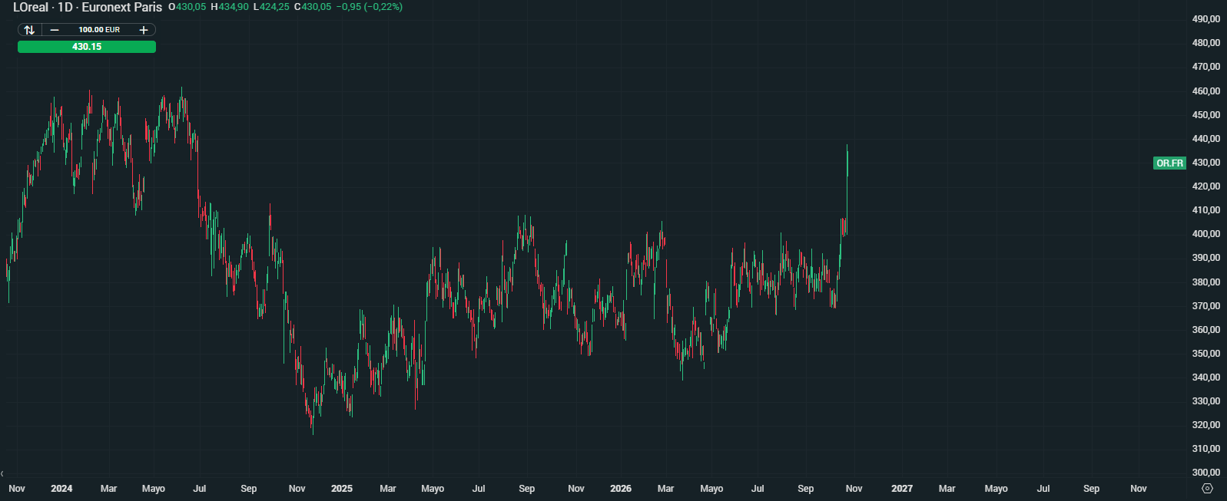Click the small left chevron at the chart's lower-left edge

(x=2, y=474)
